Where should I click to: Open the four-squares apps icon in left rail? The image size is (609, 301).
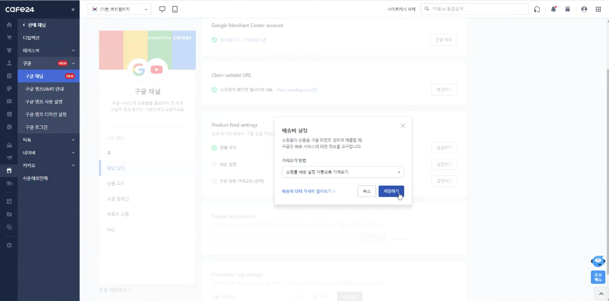(9, 201)
